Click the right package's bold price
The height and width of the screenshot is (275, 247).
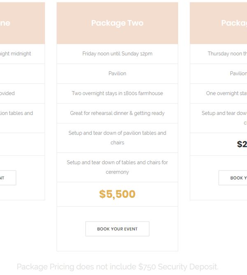(242, 144)
